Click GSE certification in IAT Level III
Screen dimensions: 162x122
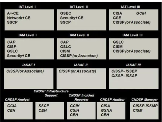click(117, 18)
